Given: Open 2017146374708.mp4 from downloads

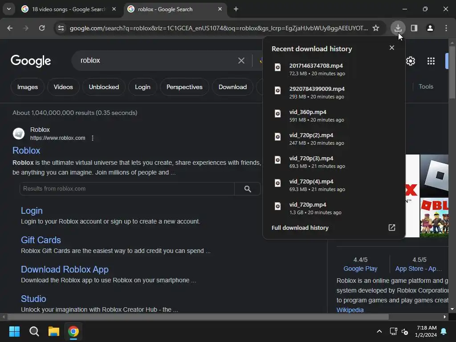Looking at the screenshot, I should [x=334, y=69].
